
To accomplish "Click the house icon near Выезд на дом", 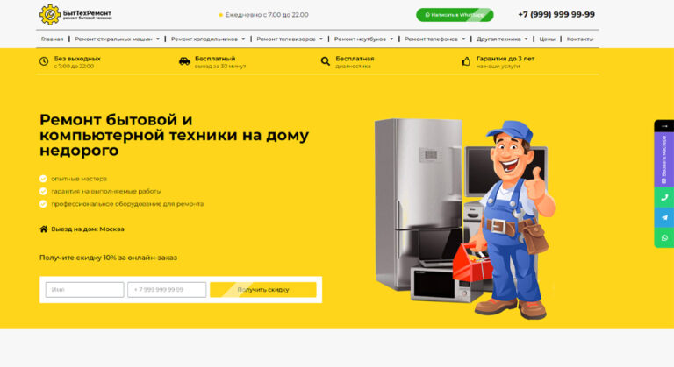I will click(x=43, y=229).
